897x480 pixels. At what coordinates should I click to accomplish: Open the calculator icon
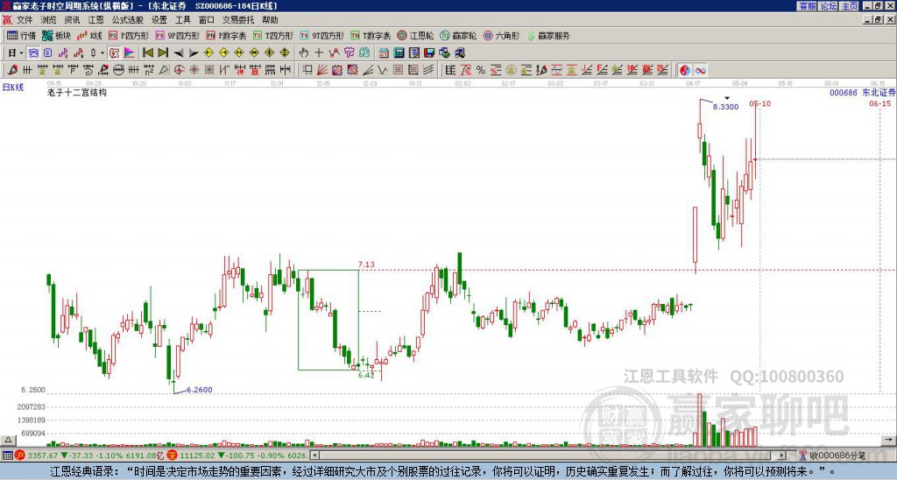click(x=399, y=53)
